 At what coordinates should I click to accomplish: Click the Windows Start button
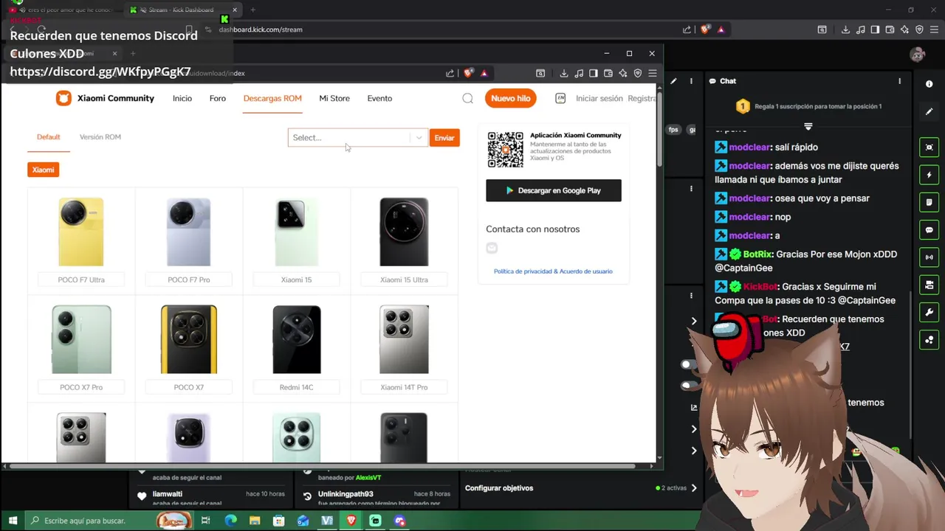(13, 521)
